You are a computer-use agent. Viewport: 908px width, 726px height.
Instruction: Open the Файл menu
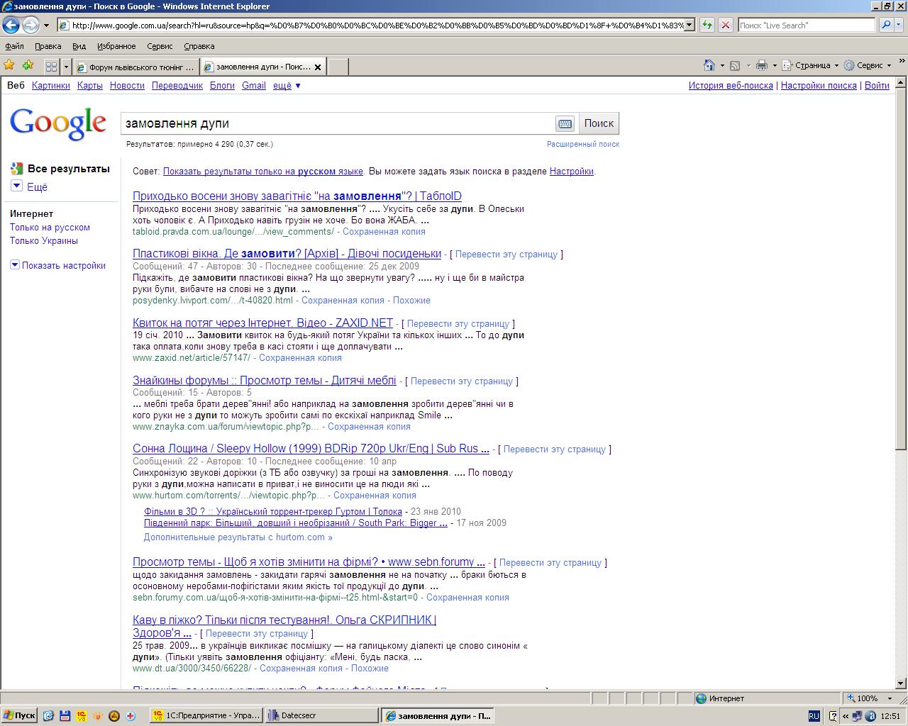[x=14, y=46]
